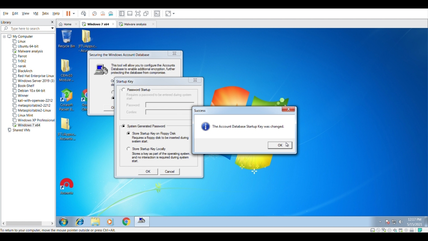428x241 pixels.
Task: Click the sound card device status icon
Action: coord(395,230)
